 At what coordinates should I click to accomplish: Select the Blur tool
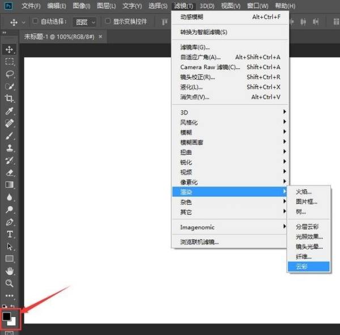9,197
